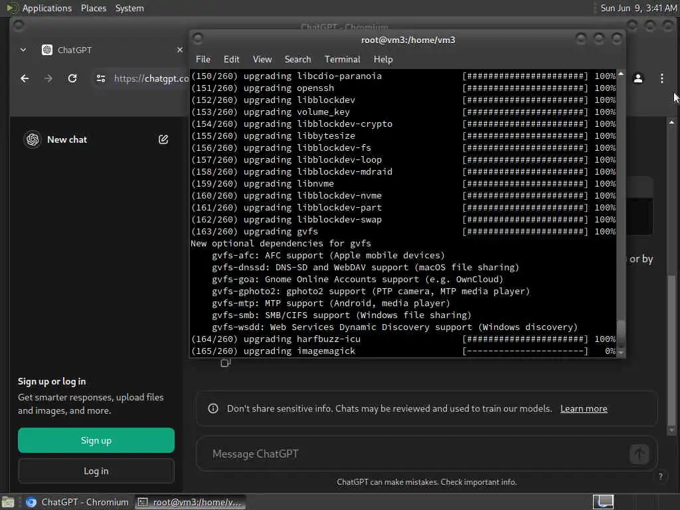This screenshot has height=510, width=680.
Task: Click the ChatGPT logo beside New chat
Action: pos(33,139)
